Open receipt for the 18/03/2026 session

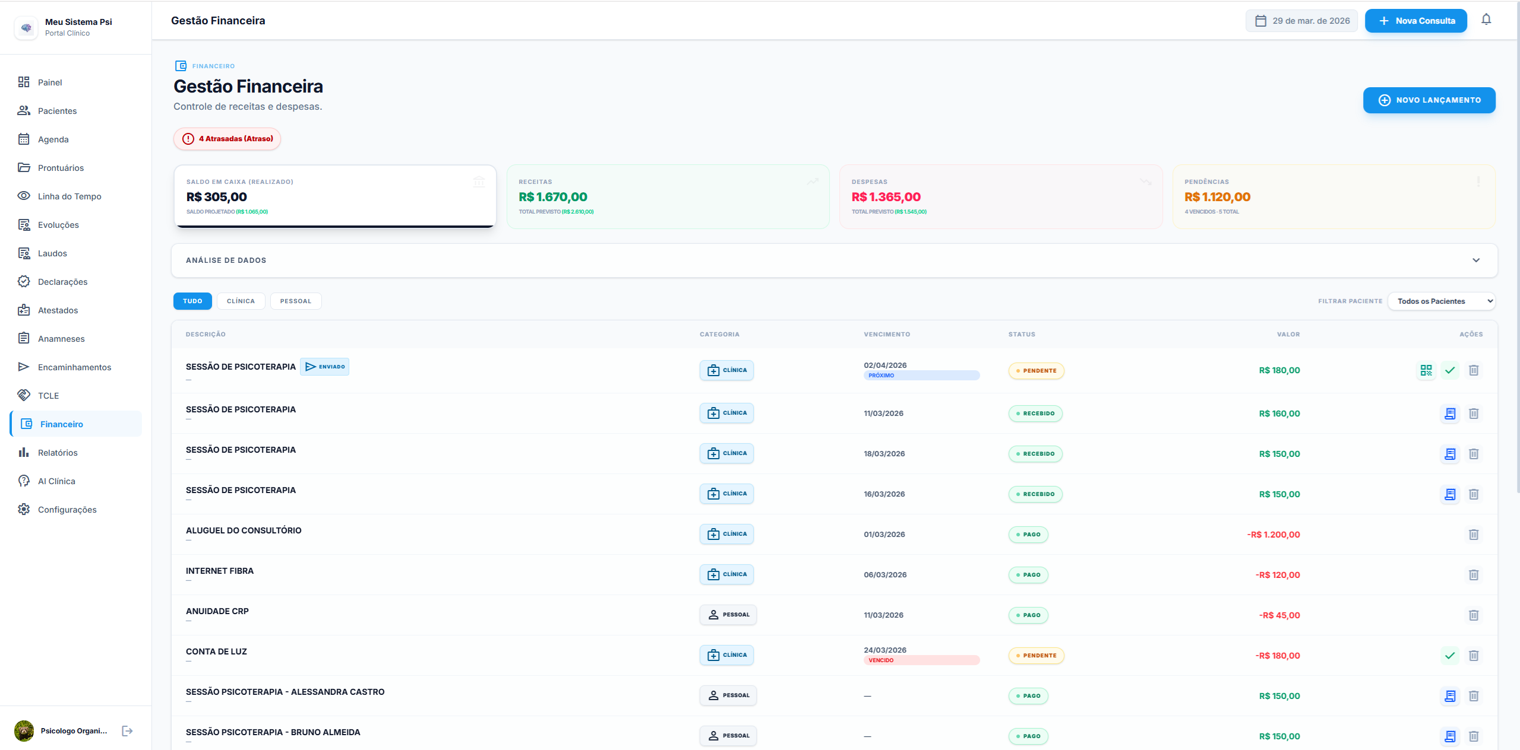point(1449,454)
